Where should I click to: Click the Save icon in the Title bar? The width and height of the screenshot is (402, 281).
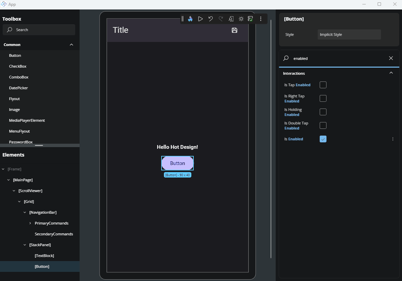point(234,30)
